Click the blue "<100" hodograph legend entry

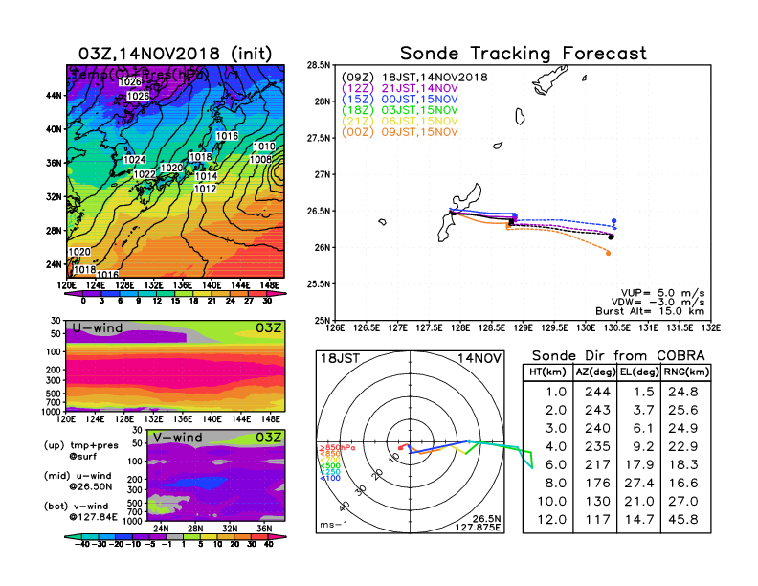click(330, 478)
